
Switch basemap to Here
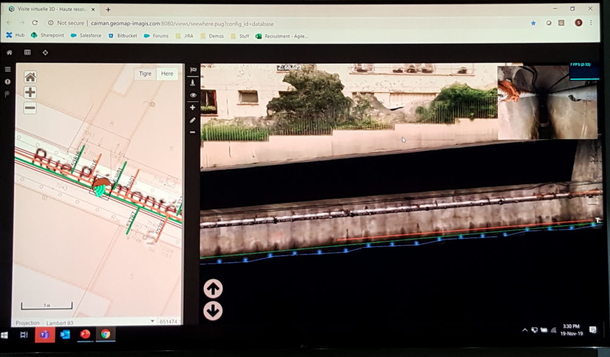(167, 74)
